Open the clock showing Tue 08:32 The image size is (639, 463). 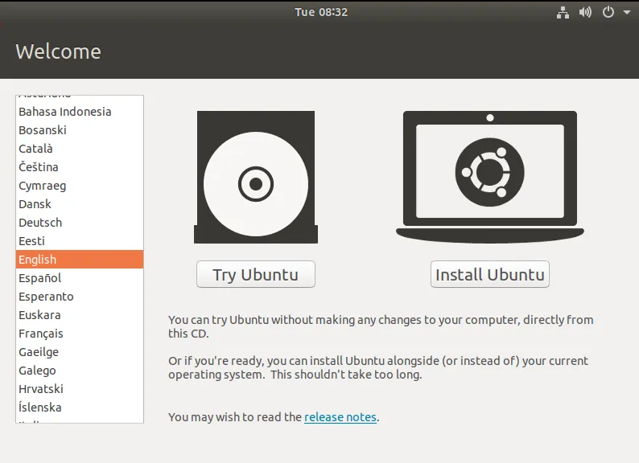321,12
